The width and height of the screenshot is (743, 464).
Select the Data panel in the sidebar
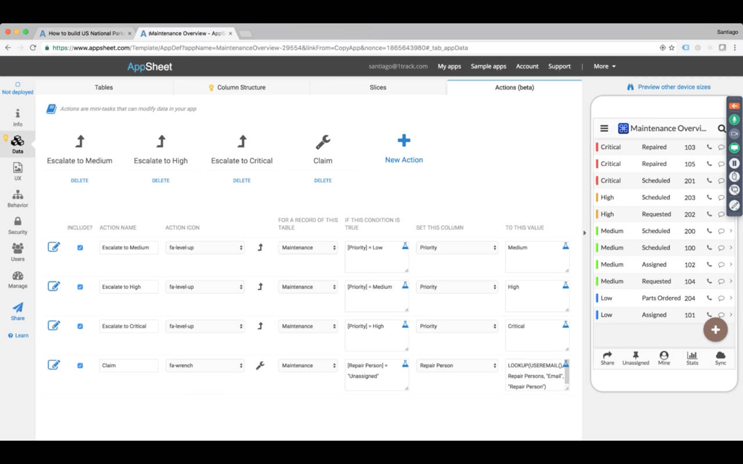pos(17,144)
